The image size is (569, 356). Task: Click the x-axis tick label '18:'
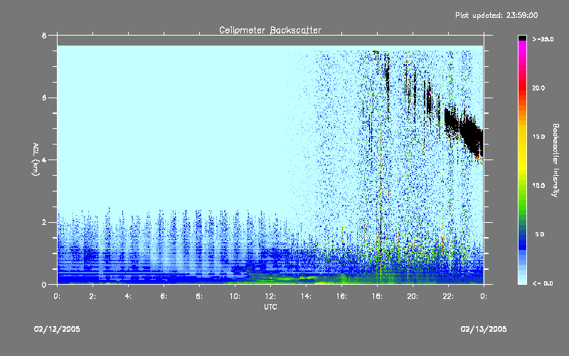(377, 296)
